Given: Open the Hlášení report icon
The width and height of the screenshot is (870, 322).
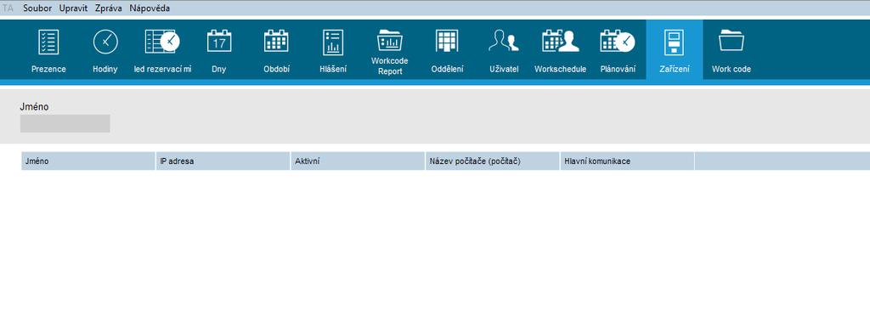Looking at the screenshot, I should click(x=333, y=42).
